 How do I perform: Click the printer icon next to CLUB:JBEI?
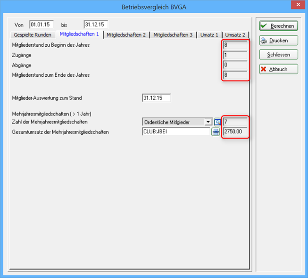click(216, 132)
